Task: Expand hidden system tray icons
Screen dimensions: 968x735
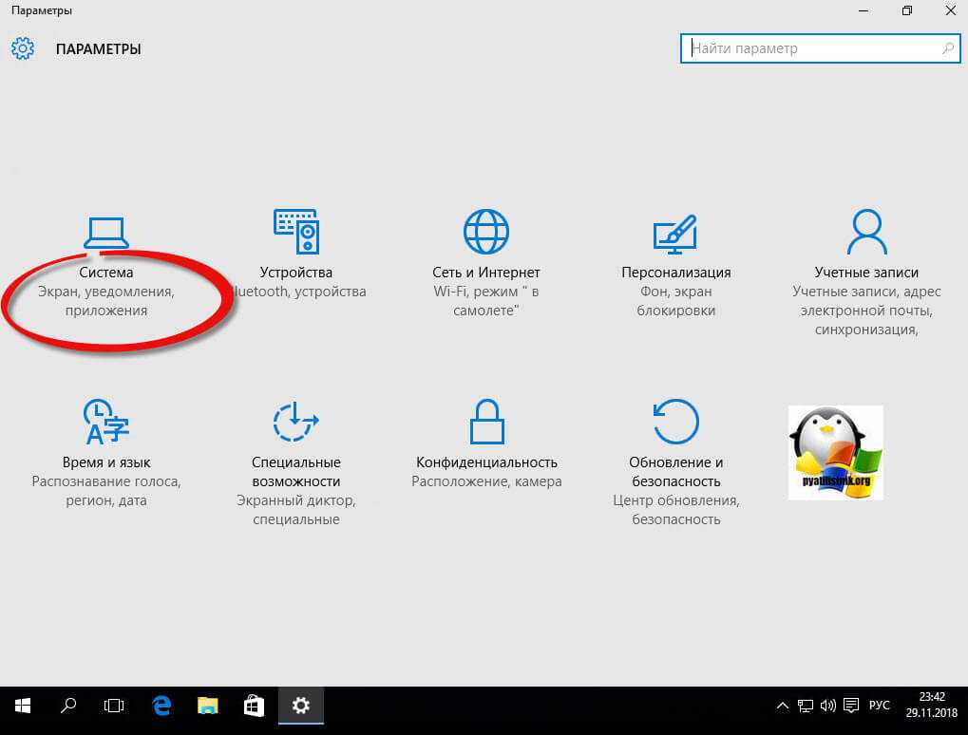Action: click(x=783, y=706)
